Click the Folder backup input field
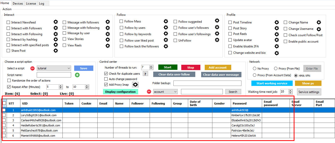 coord(207,83)
